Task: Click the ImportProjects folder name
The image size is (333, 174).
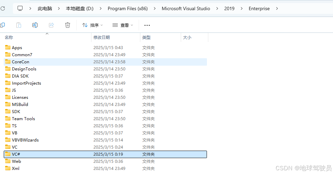Action: tap(27, 83)
